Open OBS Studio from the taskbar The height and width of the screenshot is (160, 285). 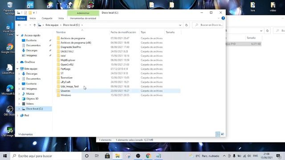tap(138, 156)
